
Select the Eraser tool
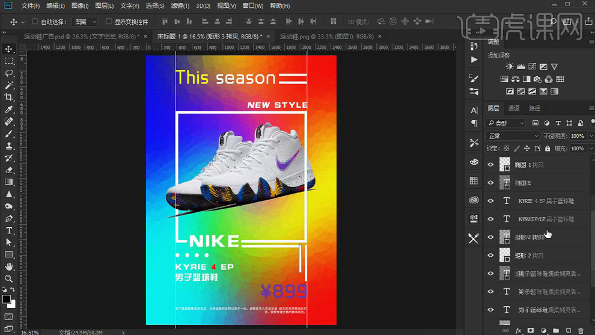click(x=9, y=170)
